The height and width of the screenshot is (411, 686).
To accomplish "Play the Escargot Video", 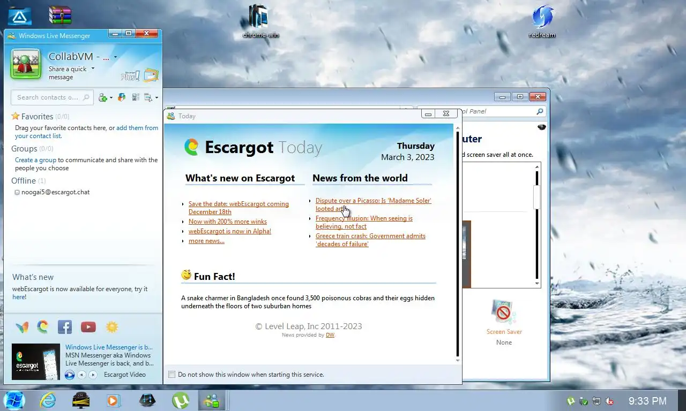I will tap(70, 375).
